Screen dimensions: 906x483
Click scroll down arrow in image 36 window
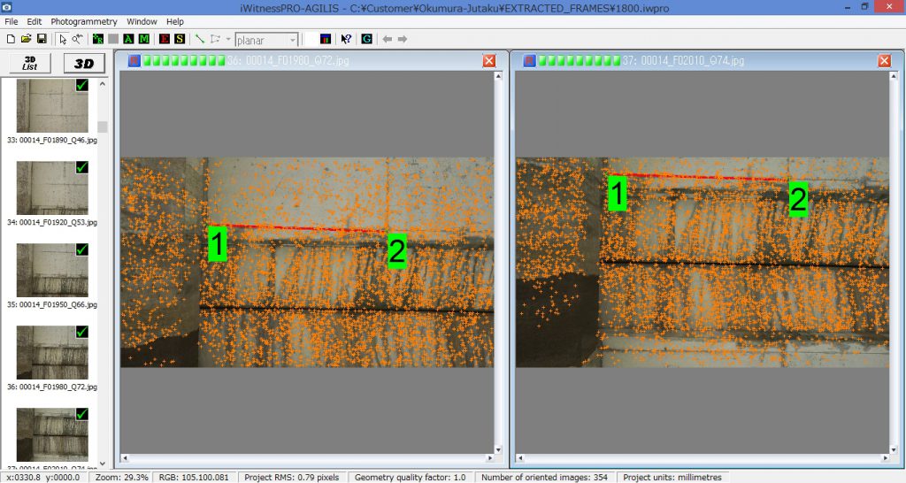pos(498,448)
